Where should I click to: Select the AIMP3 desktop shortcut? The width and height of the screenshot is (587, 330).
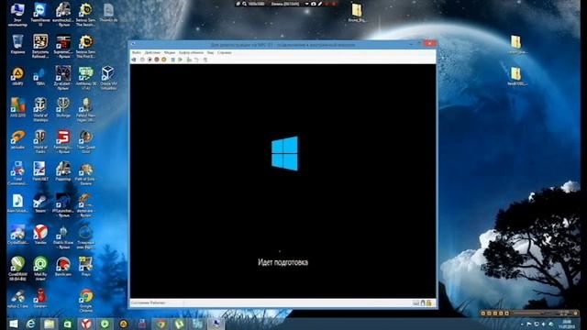point(17,76)
